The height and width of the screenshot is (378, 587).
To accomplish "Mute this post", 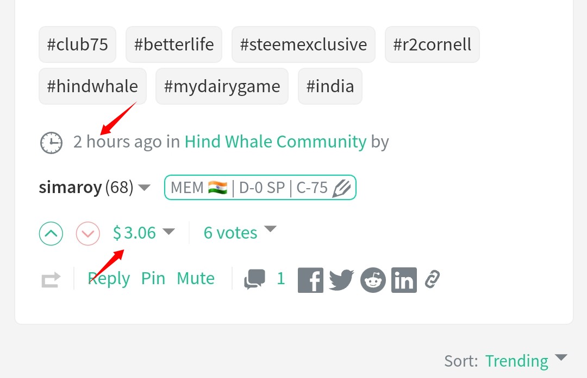I will click(x=196, y=278).
